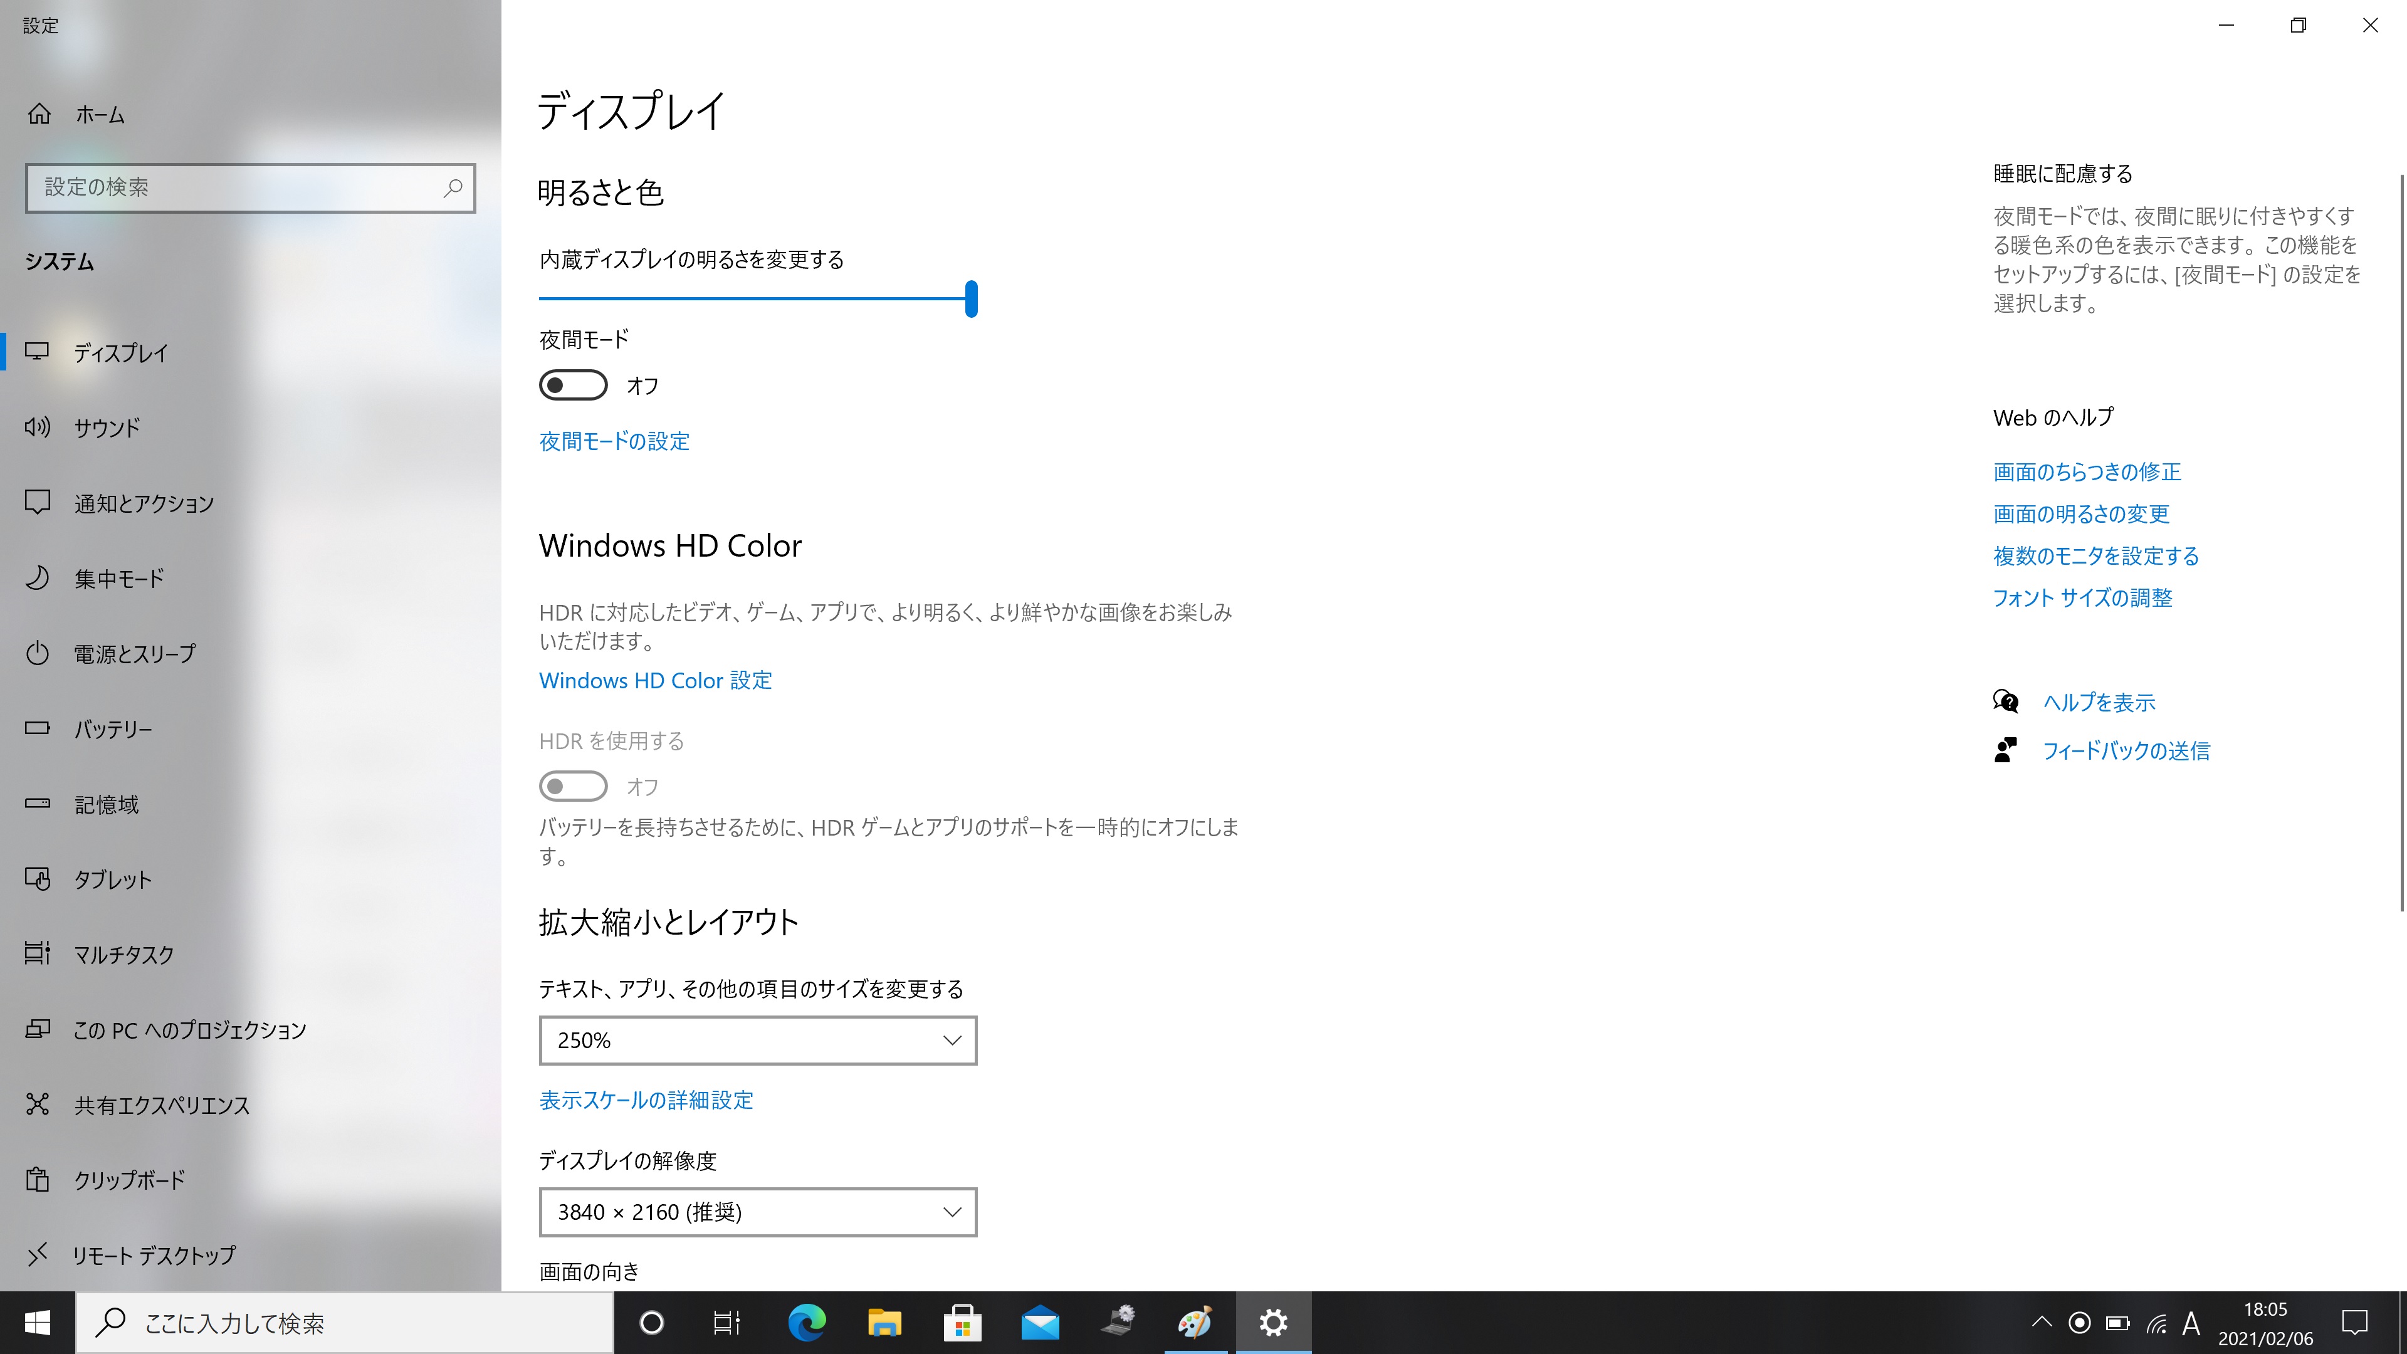2407x1354 pixels.
Task: Open 夜間モードの設定 link
Action: [614, 441]
